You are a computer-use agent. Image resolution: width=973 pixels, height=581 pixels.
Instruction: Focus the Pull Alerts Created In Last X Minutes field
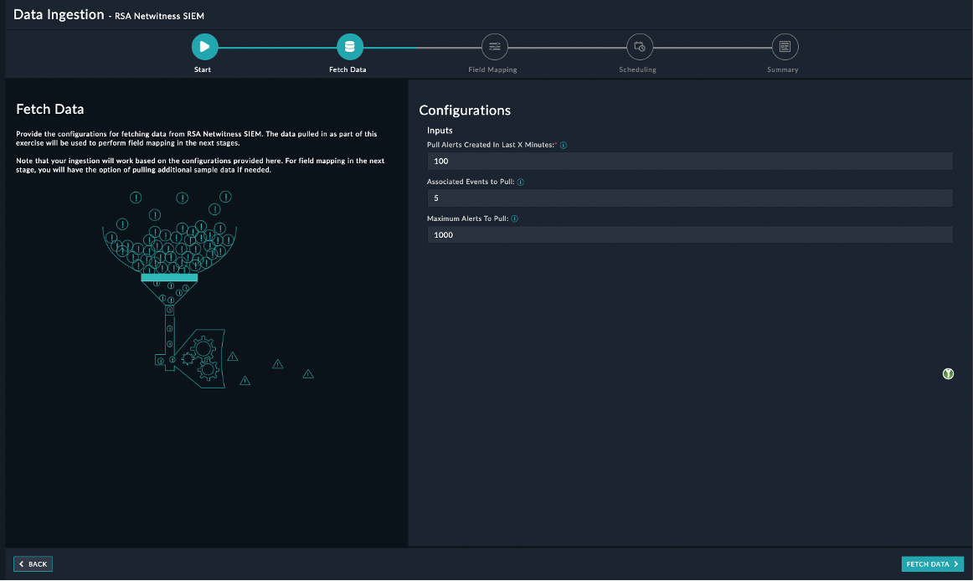click(x=689, y=162)
